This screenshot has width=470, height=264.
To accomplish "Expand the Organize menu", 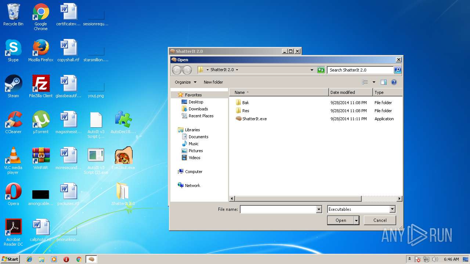I will click(185, 82).
